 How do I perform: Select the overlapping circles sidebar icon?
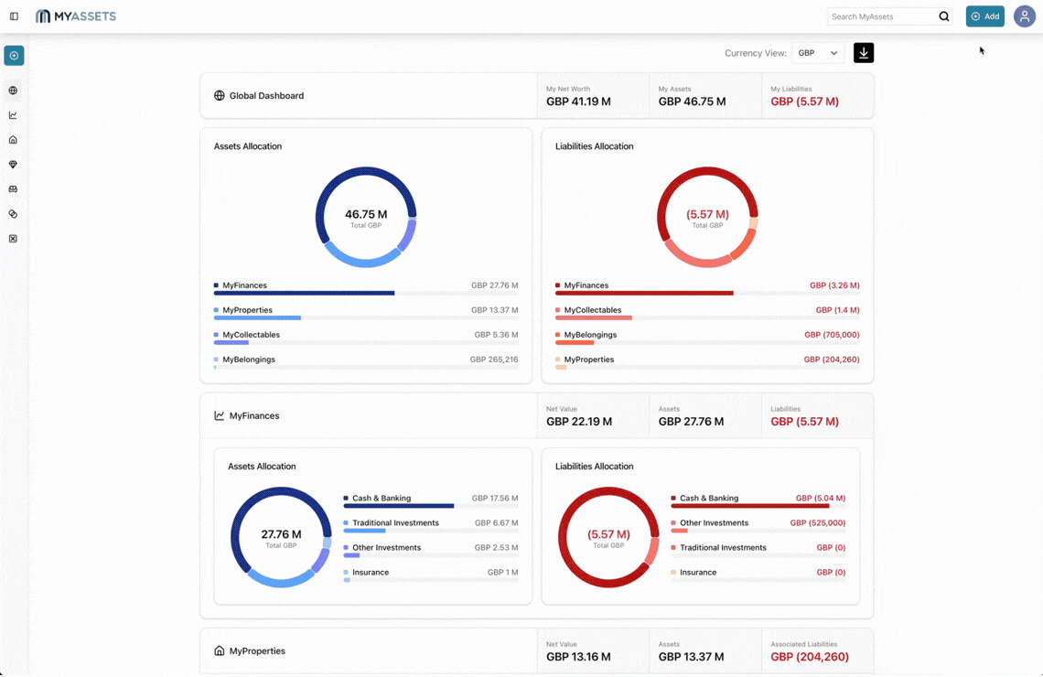[13, 214]
